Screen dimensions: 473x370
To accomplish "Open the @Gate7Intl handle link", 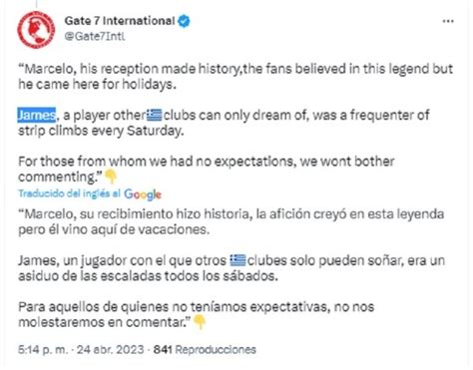I will 95,36.
